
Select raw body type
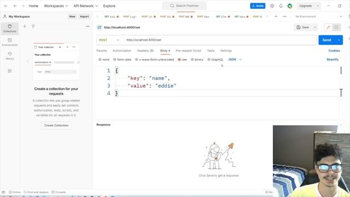pos(182,60)
